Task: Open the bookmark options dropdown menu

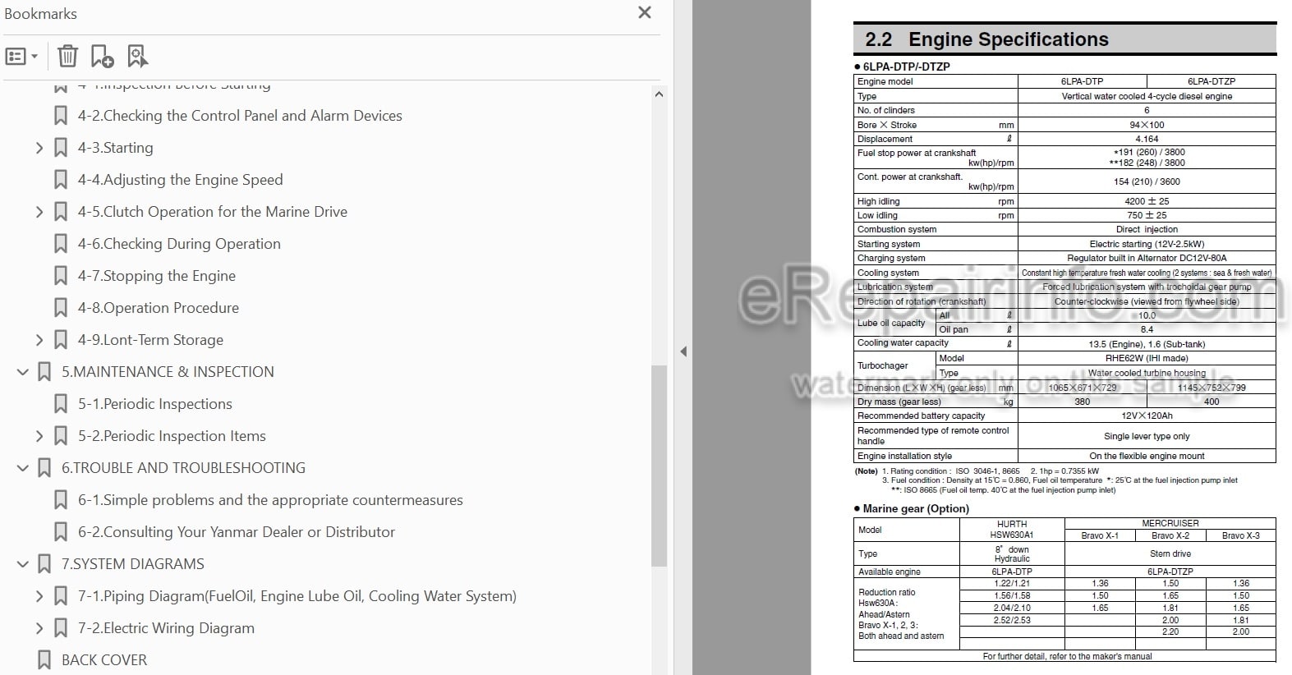Action: coord(21,57)
